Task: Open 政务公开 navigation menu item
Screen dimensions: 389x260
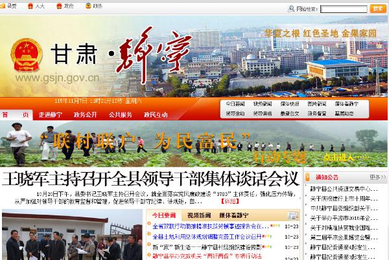Action: (x=85, y=114)
